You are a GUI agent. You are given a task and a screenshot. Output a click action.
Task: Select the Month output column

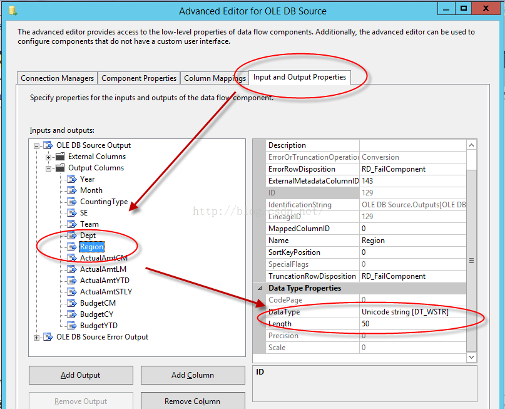coord(91,190)
